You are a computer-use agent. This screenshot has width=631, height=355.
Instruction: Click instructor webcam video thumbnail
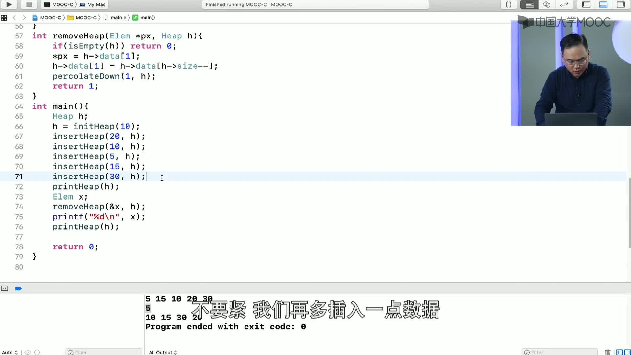tap(571, 73)
